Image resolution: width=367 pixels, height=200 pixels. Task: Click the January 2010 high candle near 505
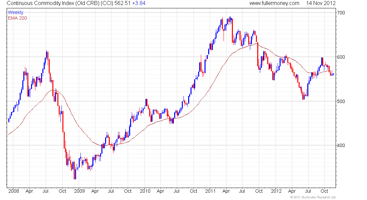pos(146,102)
